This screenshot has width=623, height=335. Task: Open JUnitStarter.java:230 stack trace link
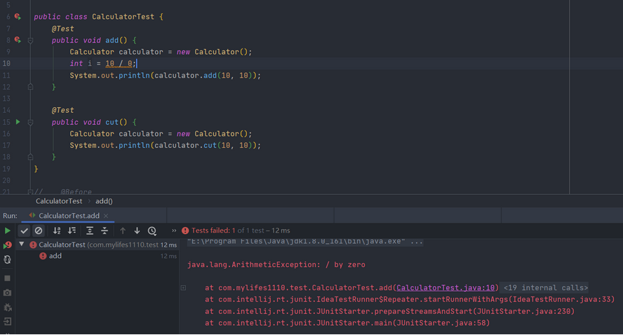[523, 312]
